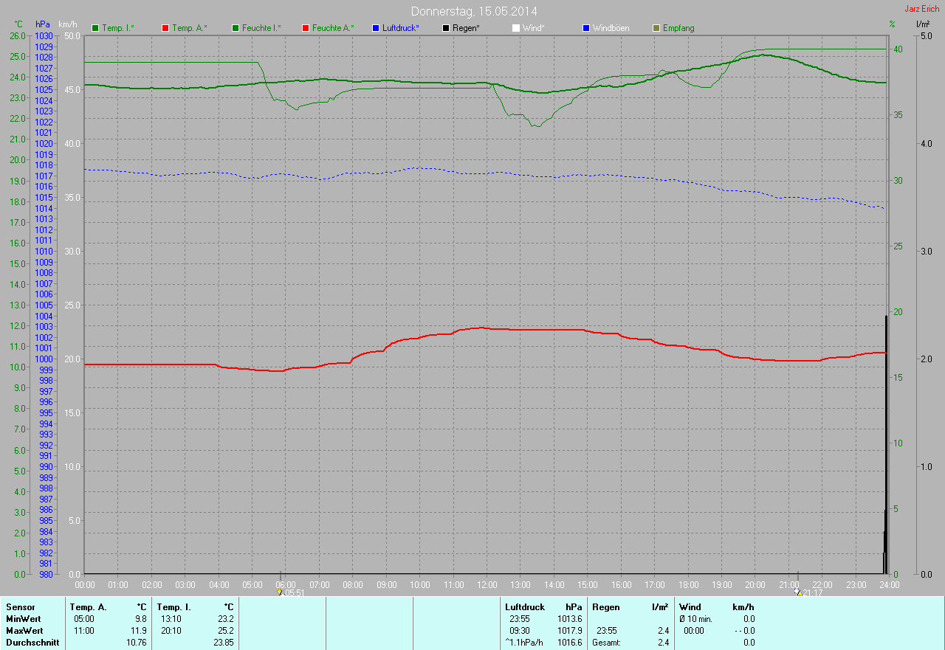The image size is (945, 650).
Task: Click the outdoor maximum temperature value 11.9
Action: coord(139,631)
